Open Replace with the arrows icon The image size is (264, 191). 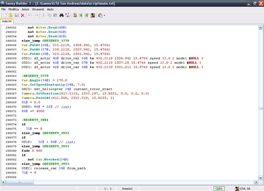(x=67, y=15)
